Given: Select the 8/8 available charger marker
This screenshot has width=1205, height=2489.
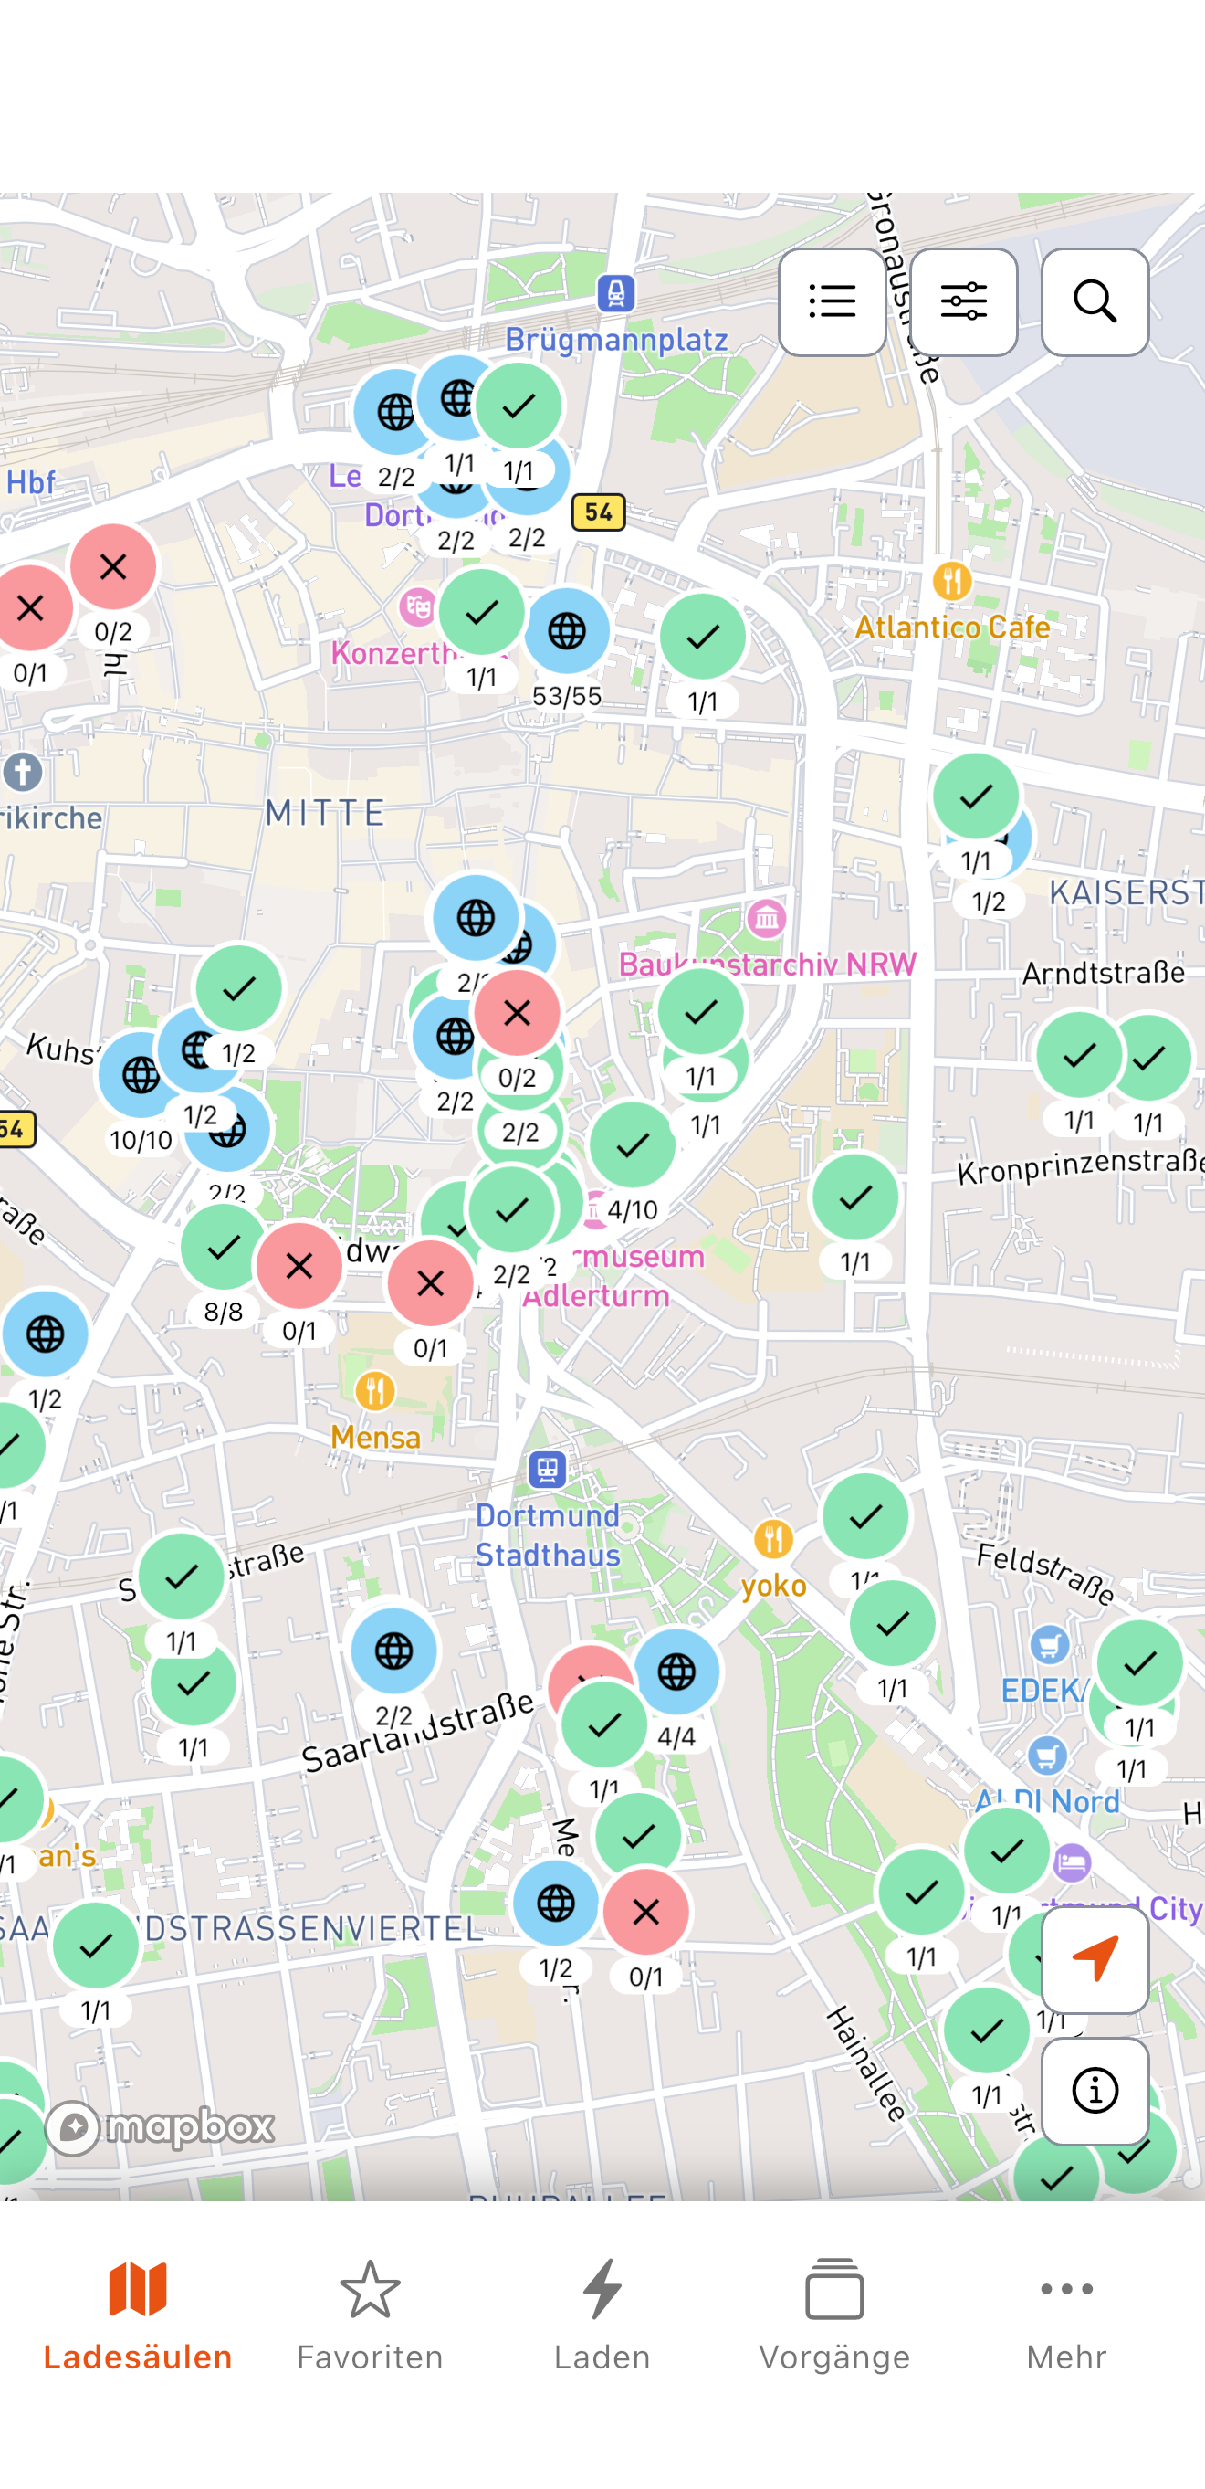Looking at the screenshot, I should coord(223,1248).
